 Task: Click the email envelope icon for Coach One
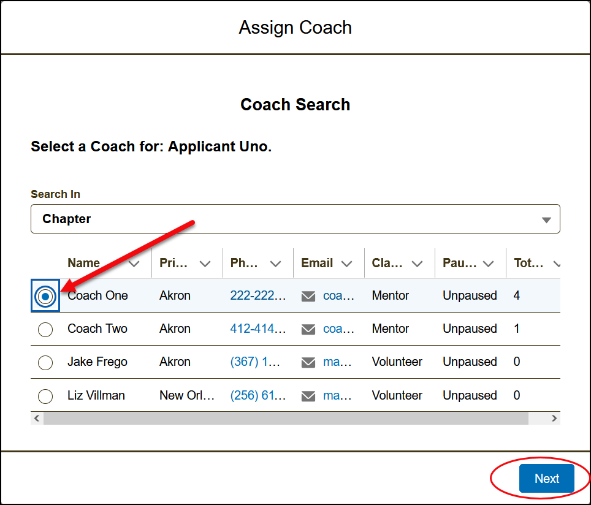point(308,296)
